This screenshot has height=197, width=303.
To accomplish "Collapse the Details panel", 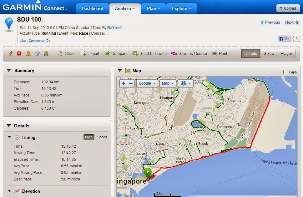I will coord(9,126).
